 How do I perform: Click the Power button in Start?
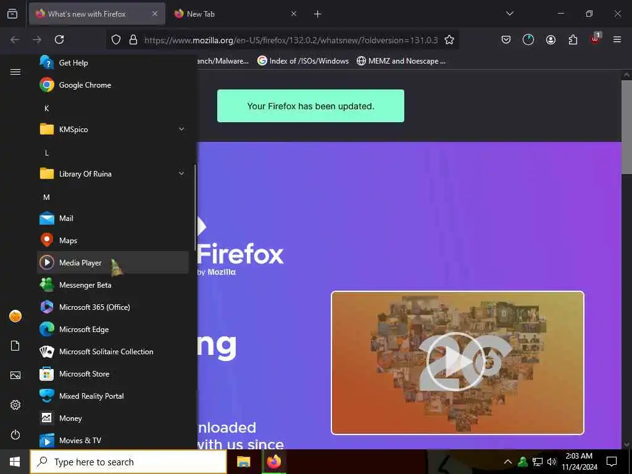pos(15,434)
